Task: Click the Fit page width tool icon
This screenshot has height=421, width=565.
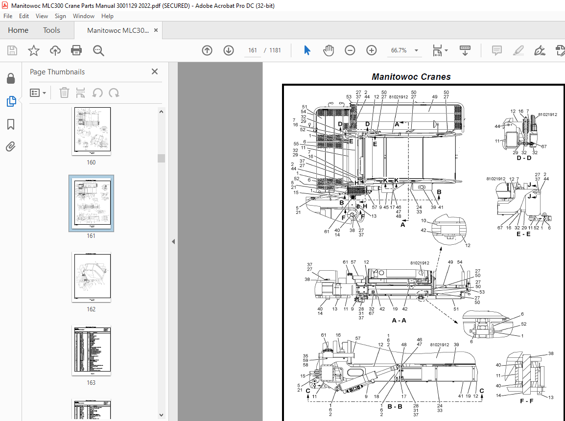Action: (437, 50)
